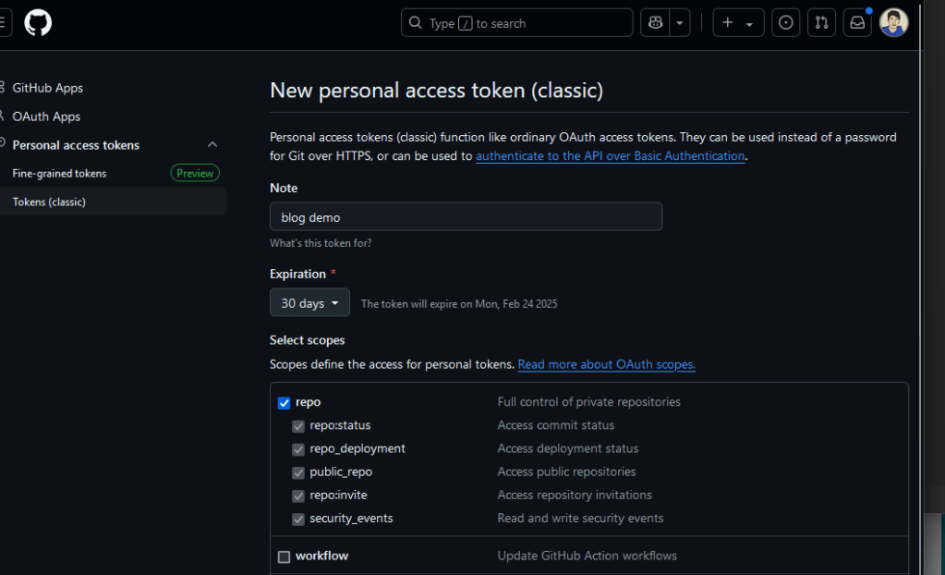
Task: Click the green Preview badge
Action: pos(195,173)
